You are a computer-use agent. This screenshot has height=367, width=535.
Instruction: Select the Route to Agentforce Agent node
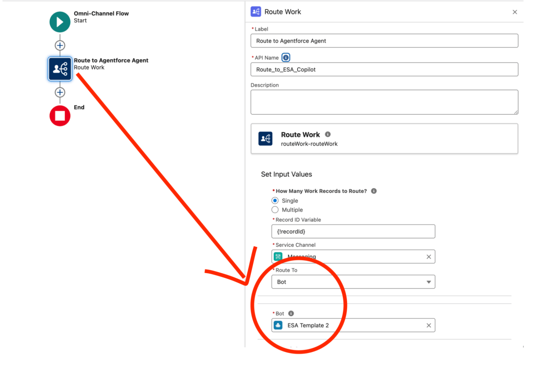(60, 69)
